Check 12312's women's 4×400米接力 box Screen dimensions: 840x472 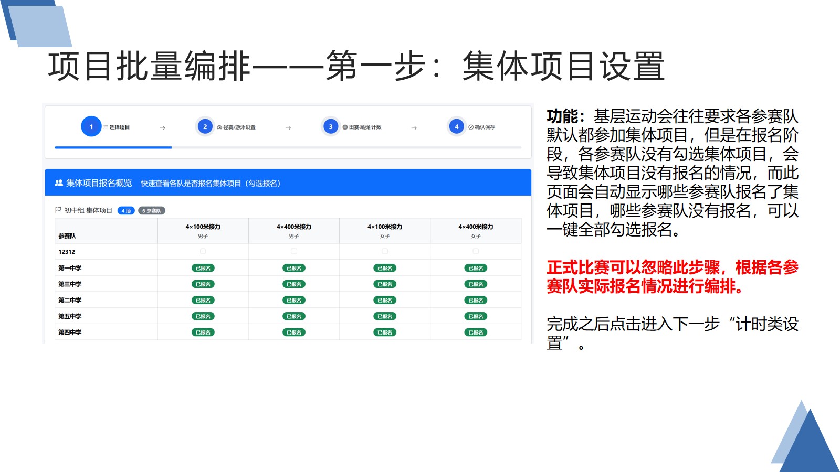point(476,251)
